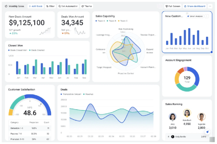This screenshot has height=144, width=217.
Task: Click the Full Screen icon
Action: (166, 6)
